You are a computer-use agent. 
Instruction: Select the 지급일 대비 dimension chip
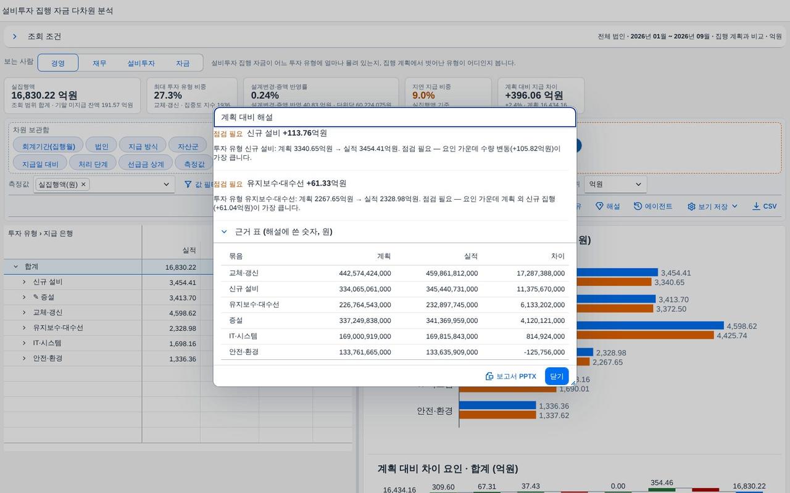[40, 164]
